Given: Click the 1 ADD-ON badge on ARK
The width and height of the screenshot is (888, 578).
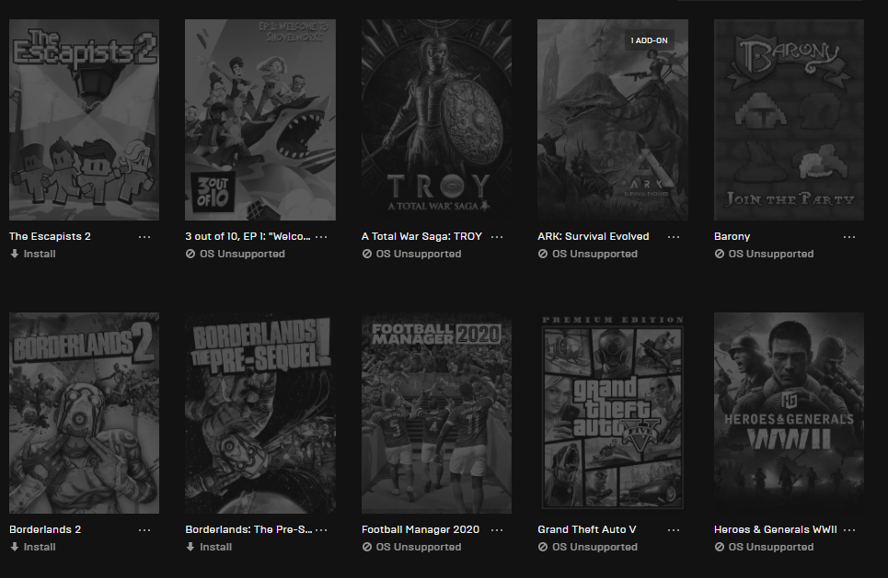Looking at the screenshot, I should 649,40.
